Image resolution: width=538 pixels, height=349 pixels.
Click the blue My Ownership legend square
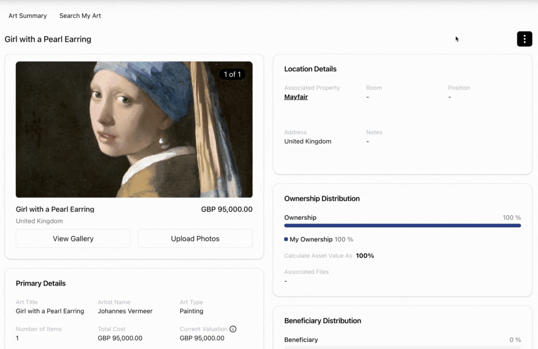(286, 239)
